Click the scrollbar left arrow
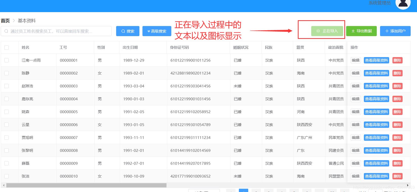Viewport: 417px width, 192px height. pos(4,185)
